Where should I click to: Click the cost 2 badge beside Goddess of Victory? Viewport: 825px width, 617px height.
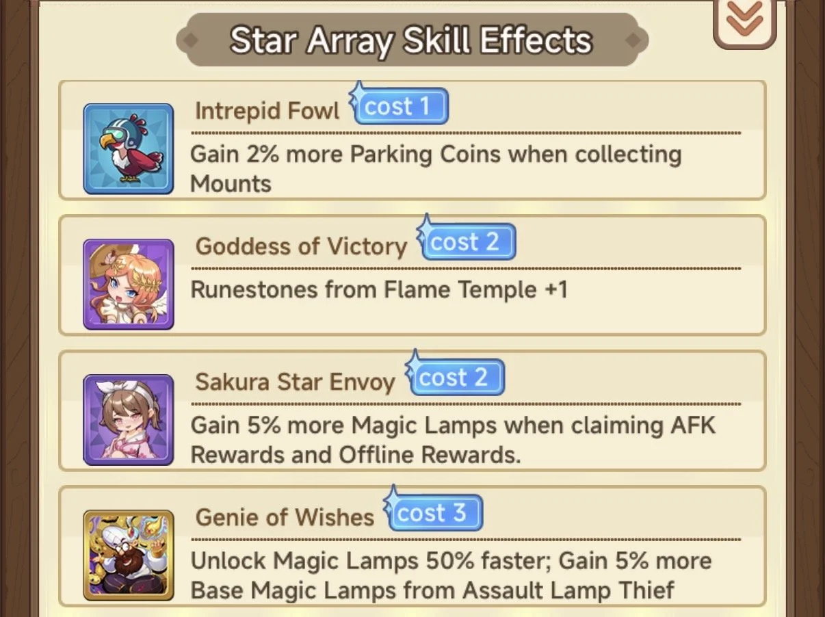pos(467,241)
